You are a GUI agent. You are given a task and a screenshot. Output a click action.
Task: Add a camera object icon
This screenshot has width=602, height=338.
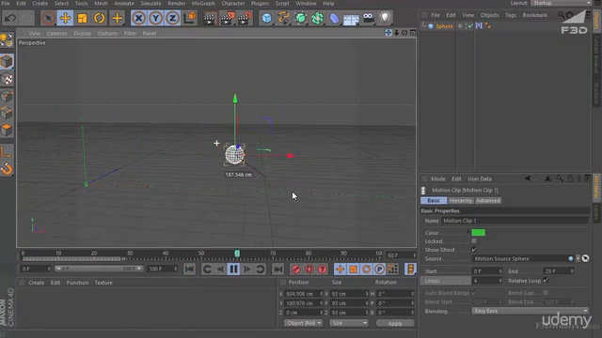tap(368, 18)
